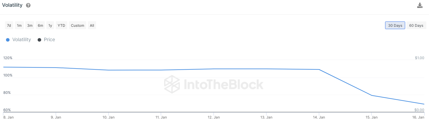The height and width of the screenshot is (120, 429).
Task: Select the 1m time range
Action: point(19,26)
